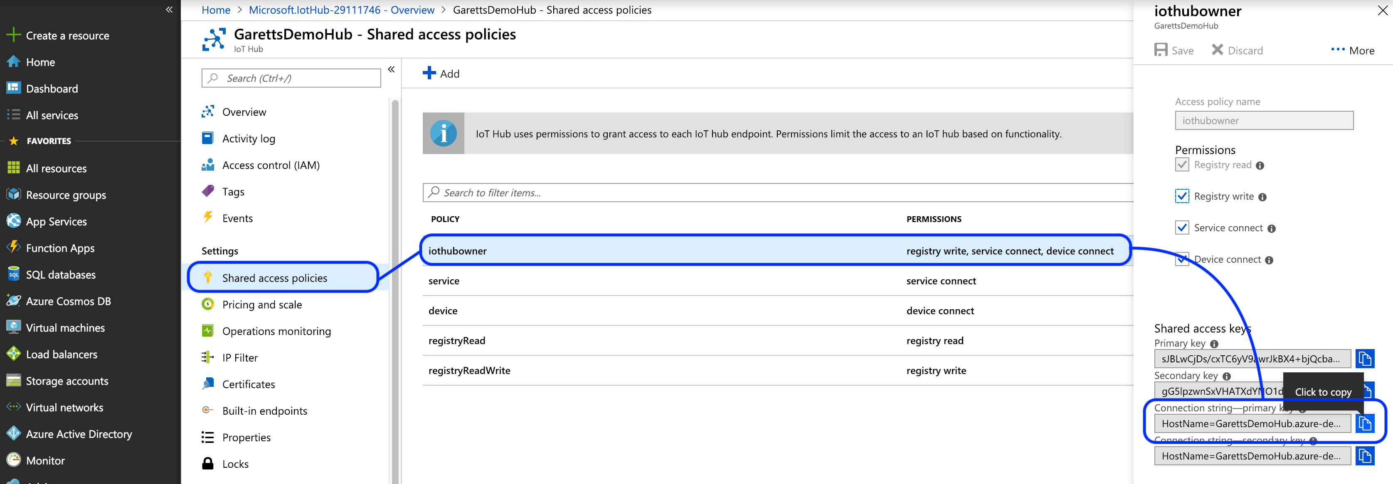Select the registryReadWrite policy row
Screen dimensions: 1393x484
click(x=778, y=371)
